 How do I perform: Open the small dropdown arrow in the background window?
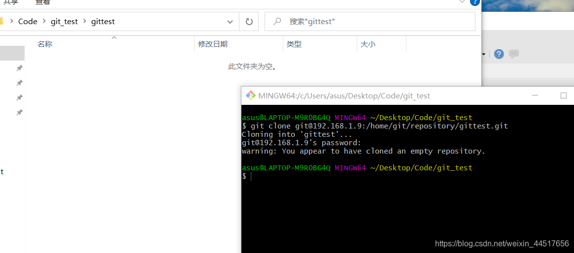(483, 55)
